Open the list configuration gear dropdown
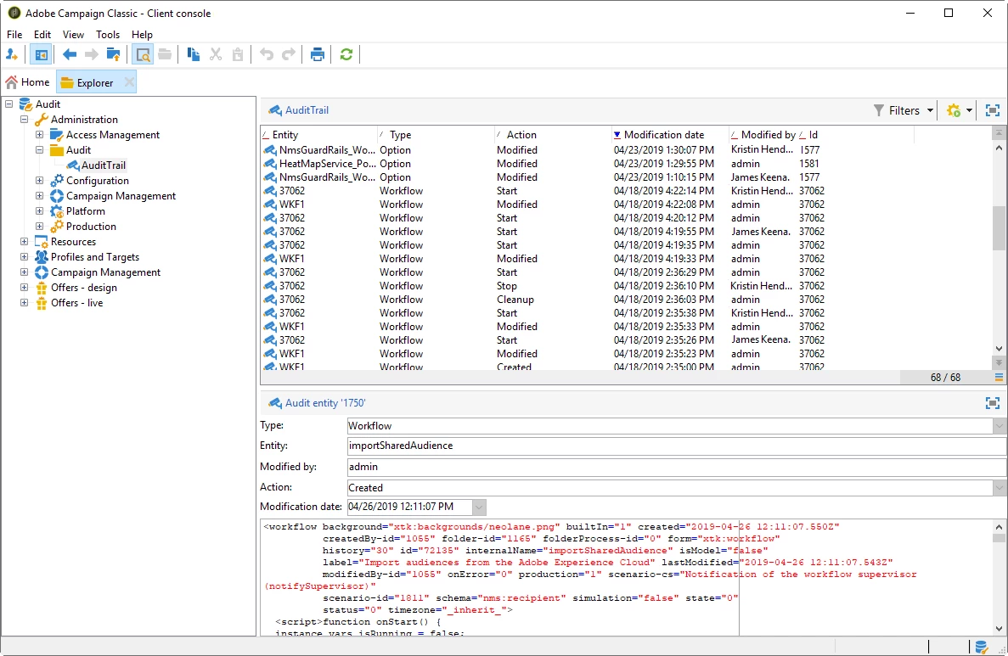Screen dimensions: 1008x656 pos(960,110)
